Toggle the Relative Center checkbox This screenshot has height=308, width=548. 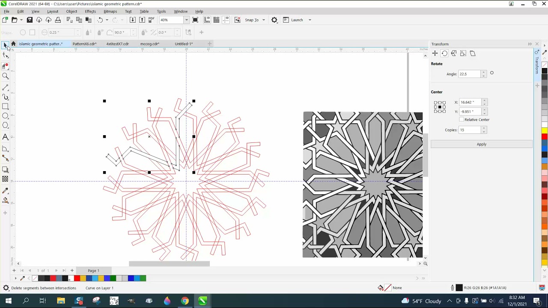(x=462, y=120)
